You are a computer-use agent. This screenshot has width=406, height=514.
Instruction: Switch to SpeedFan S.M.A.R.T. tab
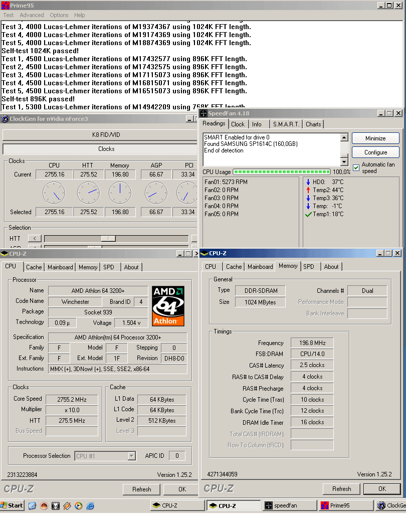[x=286, y=124]
